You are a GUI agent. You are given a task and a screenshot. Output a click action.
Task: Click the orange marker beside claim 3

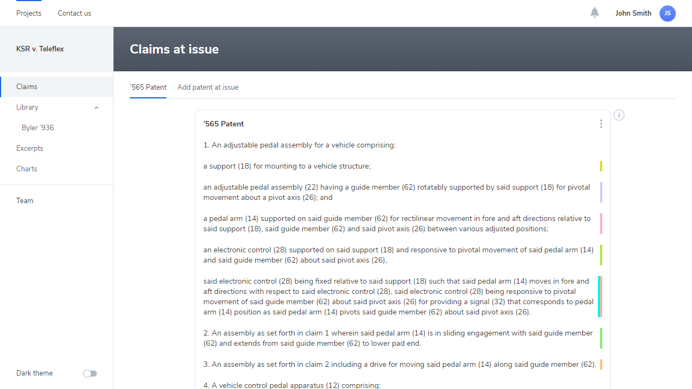601,365
